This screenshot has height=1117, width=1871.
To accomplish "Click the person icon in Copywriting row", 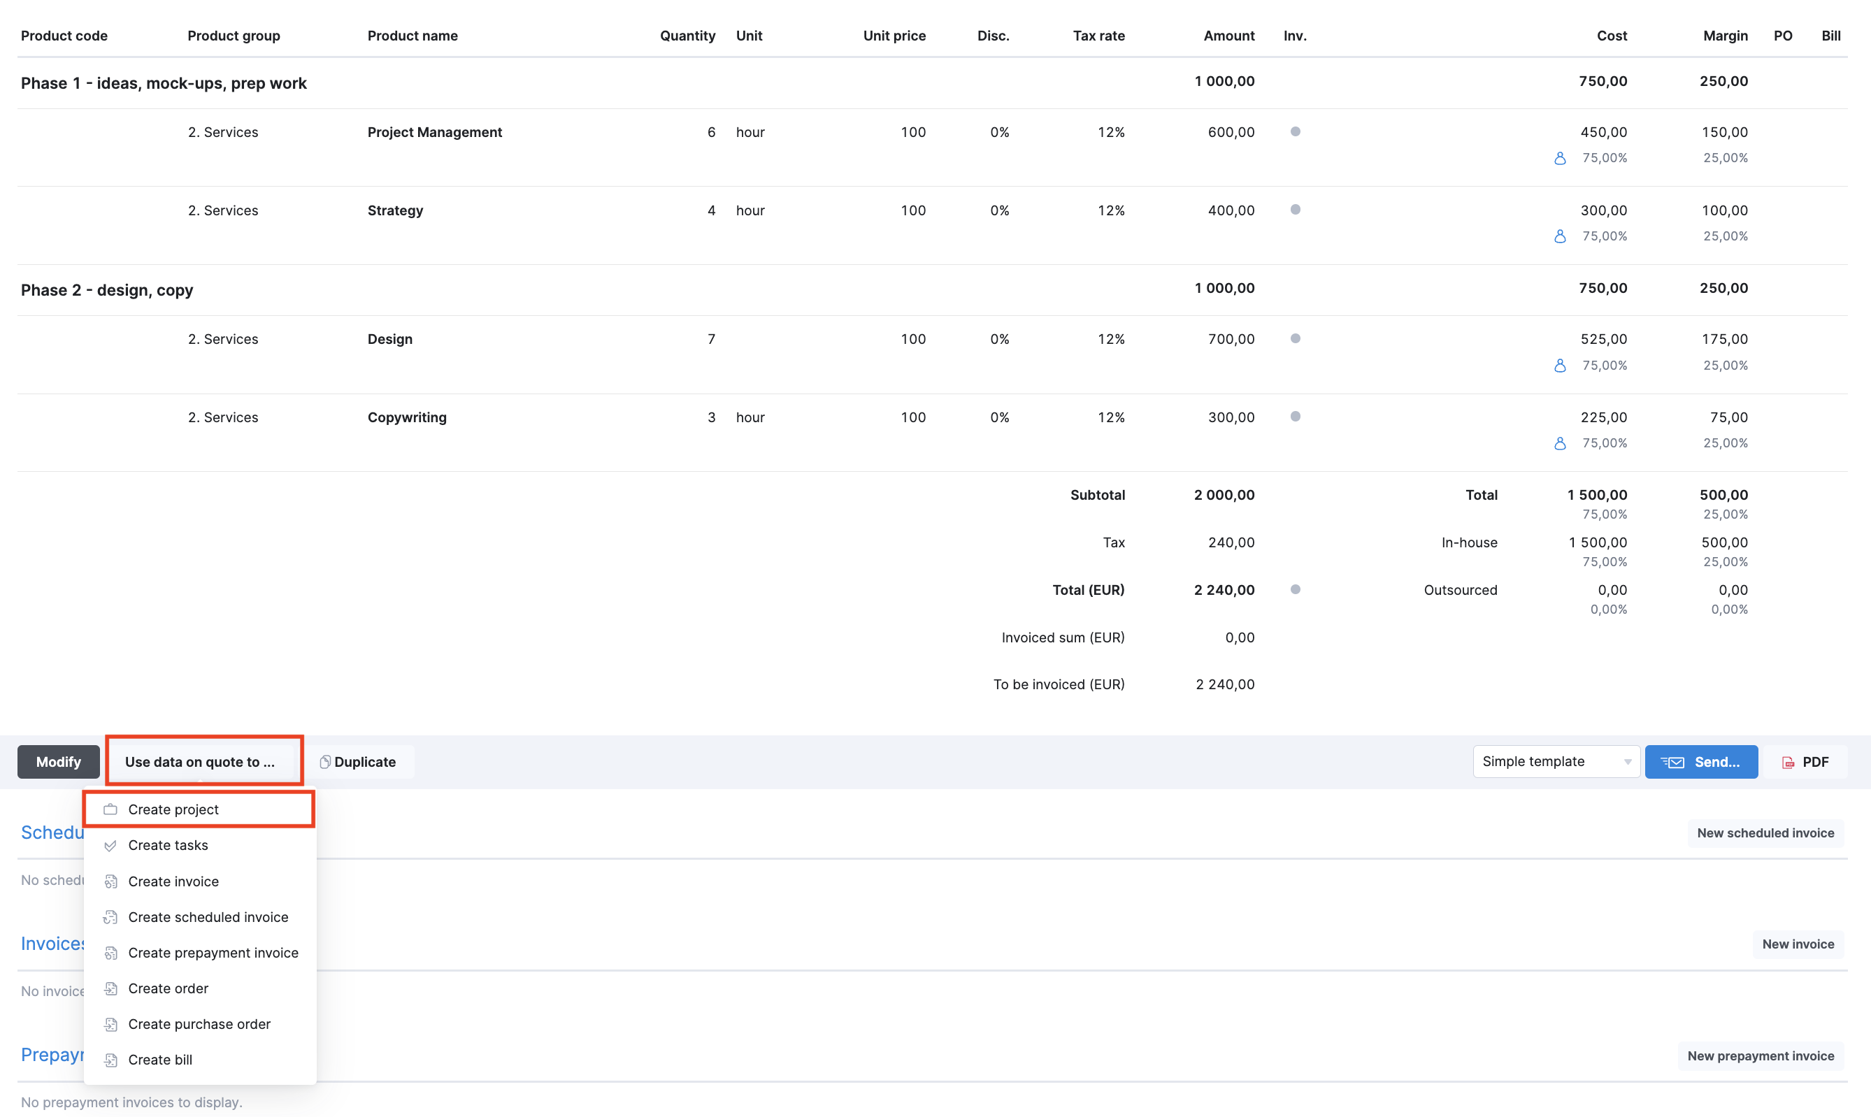I will (1560, 443).
